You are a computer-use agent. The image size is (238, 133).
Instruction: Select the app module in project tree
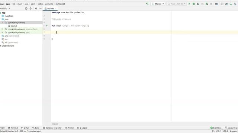click(x=3, y=13)
